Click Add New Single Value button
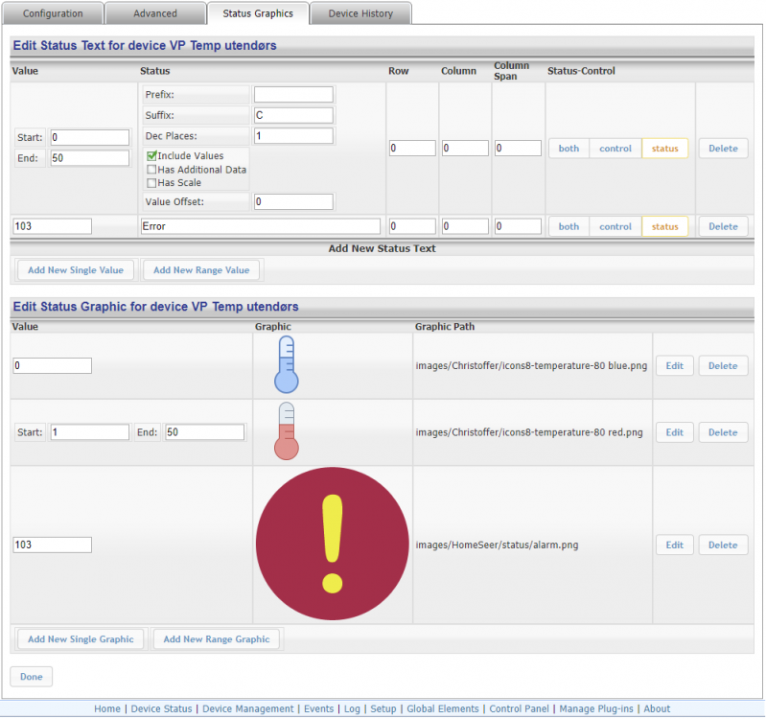Image resolution: width=766 pixels, height=719 pixels. tap(76, 270)
